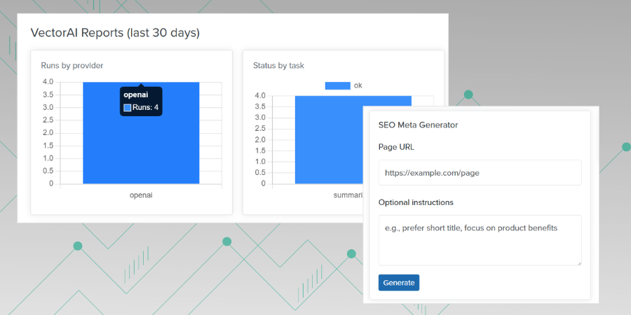This screenshot has height=315, width=631.
Task: Click the 'Runs: 4' tooltip text
Action: pyautogui.click(x=146, y=108)
